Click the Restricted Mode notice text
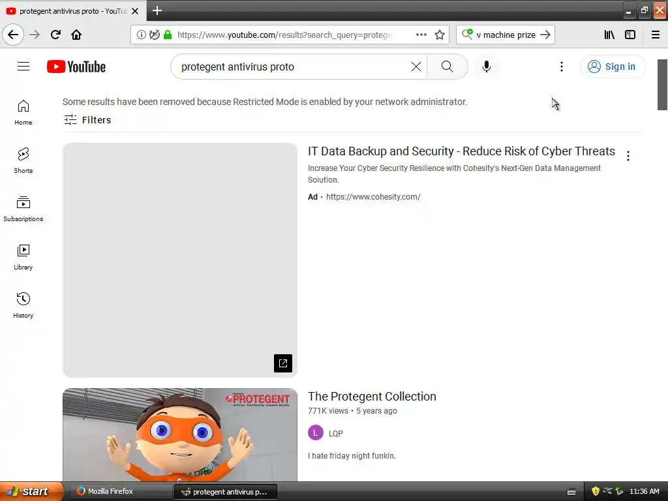Image resolution: width=668 pixels, height=501 pixels. click(265, 102)
